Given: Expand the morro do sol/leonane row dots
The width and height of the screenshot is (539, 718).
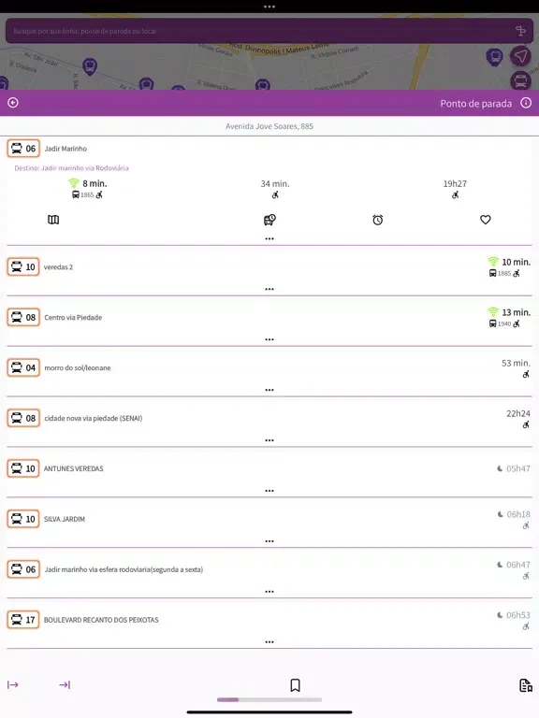Looking at the screenshot, I should 269,390.
